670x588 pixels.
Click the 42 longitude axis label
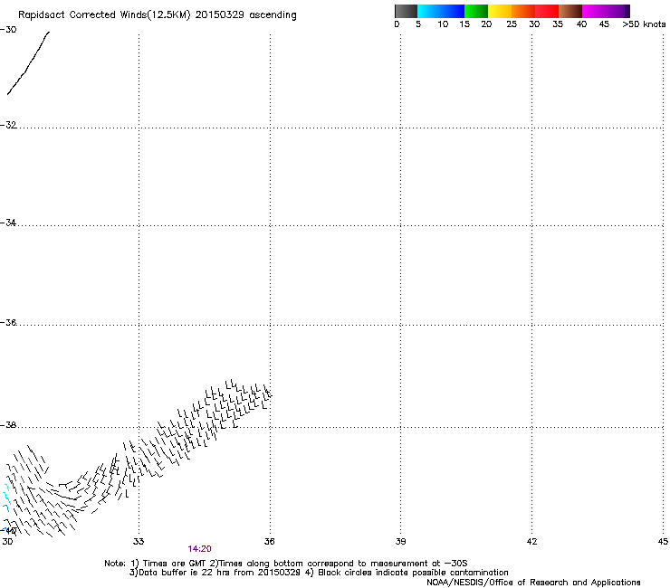pyautogui.click(x=531, y=542)
